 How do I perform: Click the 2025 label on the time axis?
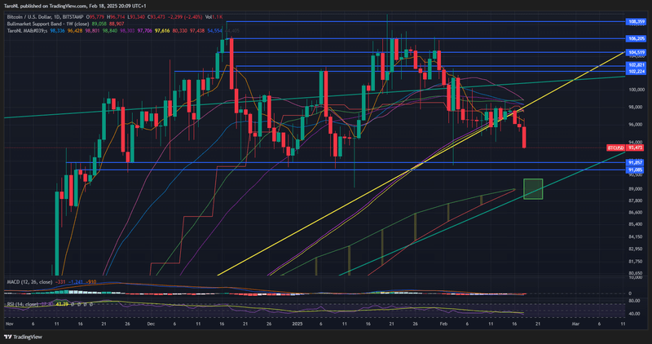297,323
